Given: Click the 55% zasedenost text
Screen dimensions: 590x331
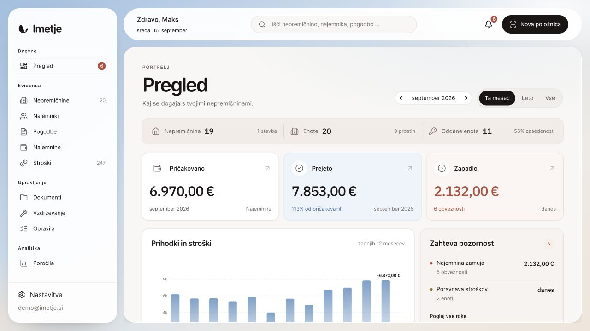Looking at the screenshot, I should click(x=534, y=131).
